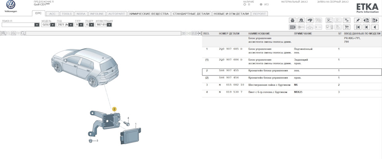Click the plain left arrow back icon
The image size is (382, 159).
[x=375, y=27]
